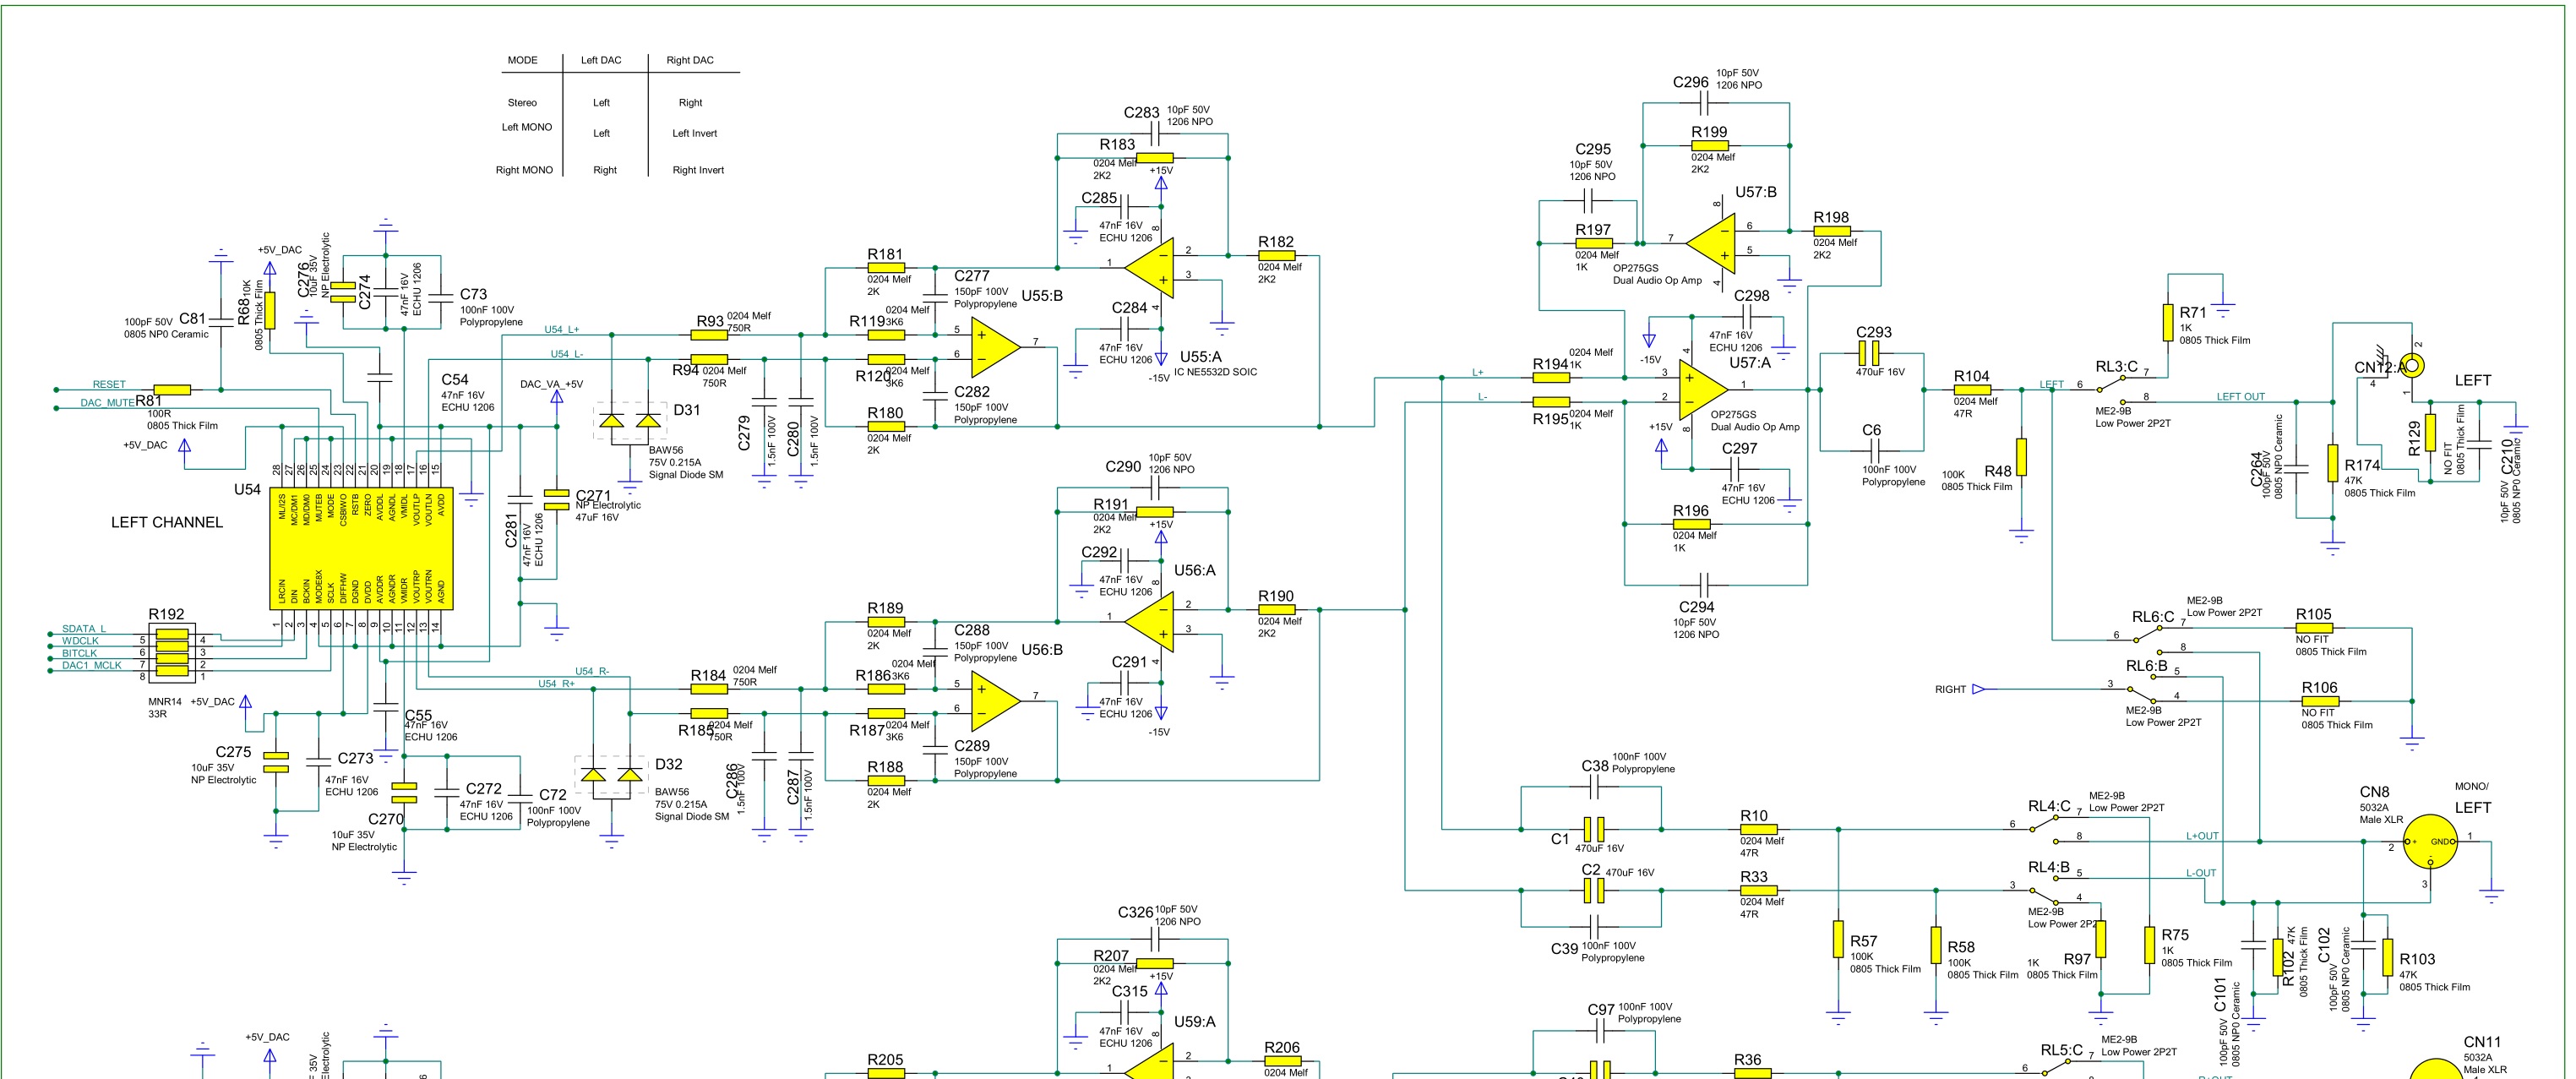This screenshot has width=2576, height=1079.
Task: Select resistor R199 above U57:B
Action: [x=1710, y=146]
